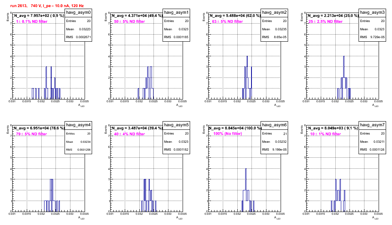The image size is (392, 225).
Task: Select the havg_asym1 stats box title
Action: (x=176, y=12)
